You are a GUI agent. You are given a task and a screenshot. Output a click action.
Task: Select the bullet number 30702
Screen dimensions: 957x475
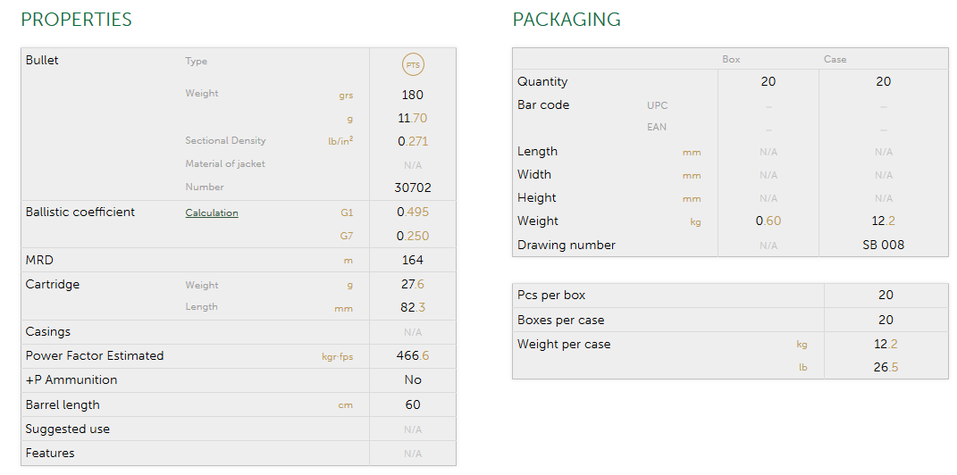coord(412,188)
